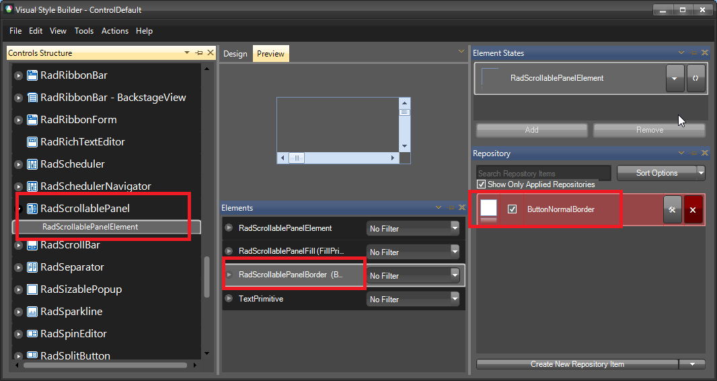
Task: Click the RadSparkline control icon
Action: click(32, 312)
